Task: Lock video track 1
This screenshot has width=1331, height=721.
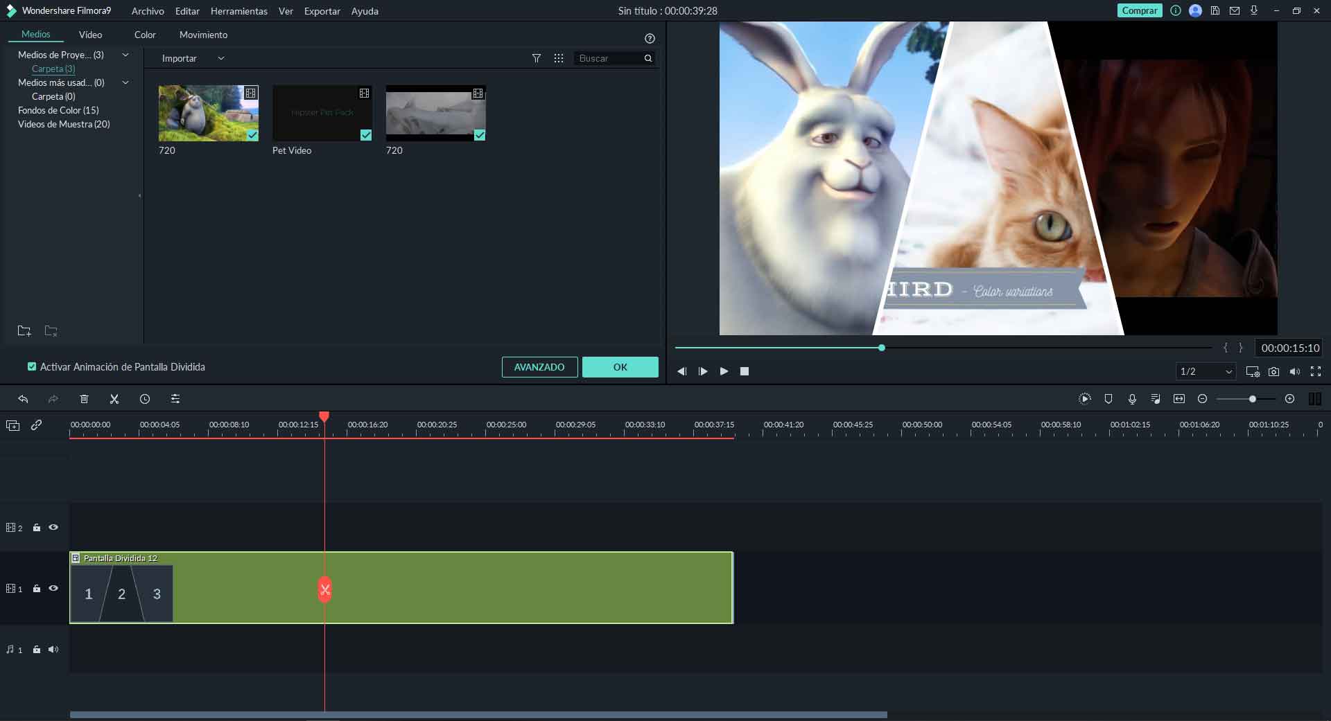Action: 37,589
